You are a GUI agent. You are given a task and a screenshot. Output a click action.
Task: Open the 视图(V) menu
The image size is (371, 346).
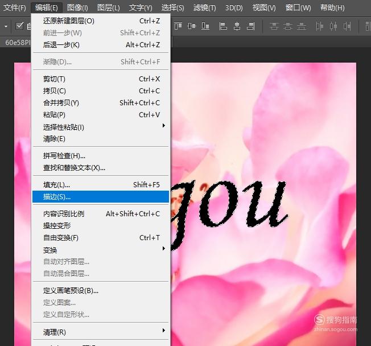coord(264,8)
